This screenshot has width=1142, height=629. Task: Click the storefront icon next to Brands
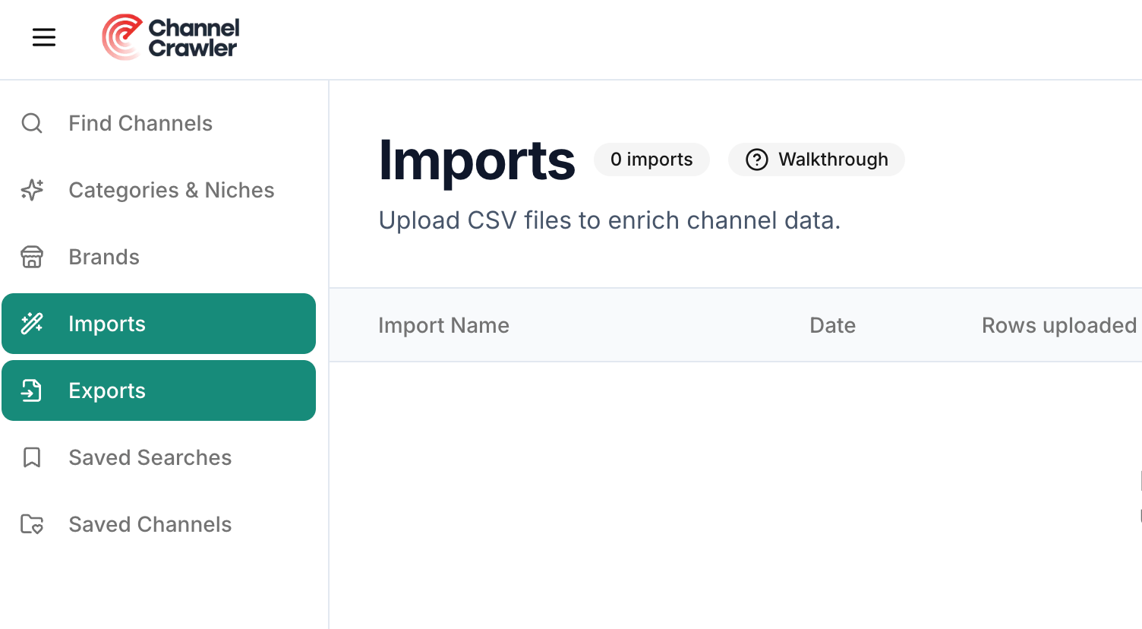click(x=31, y=258)
